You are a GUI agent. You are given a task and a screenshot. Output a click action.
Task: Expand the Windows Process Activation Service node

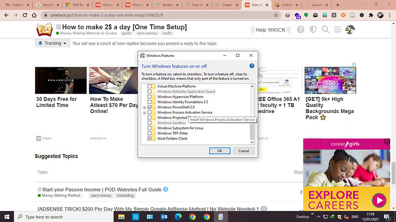click(145, 112)
